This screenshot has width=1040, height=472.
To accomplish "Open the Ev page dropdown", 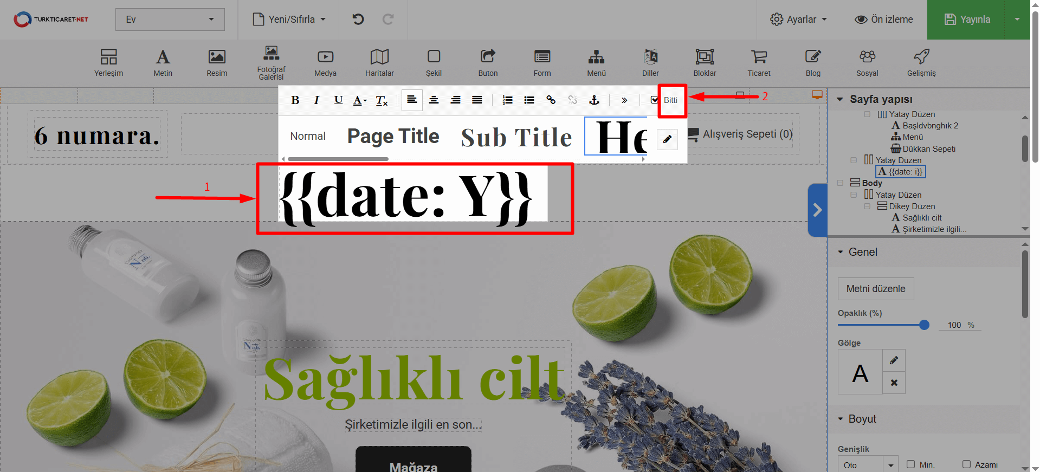I will 170,20.
